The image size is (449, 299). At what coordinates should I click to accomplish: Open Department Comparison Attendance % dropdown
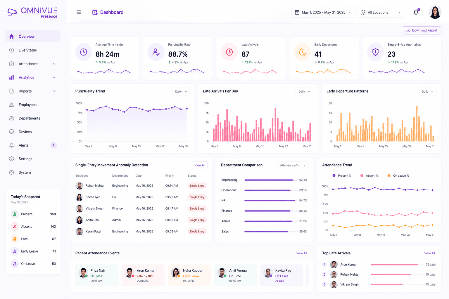pyautogui.click(x=293, y=165)
